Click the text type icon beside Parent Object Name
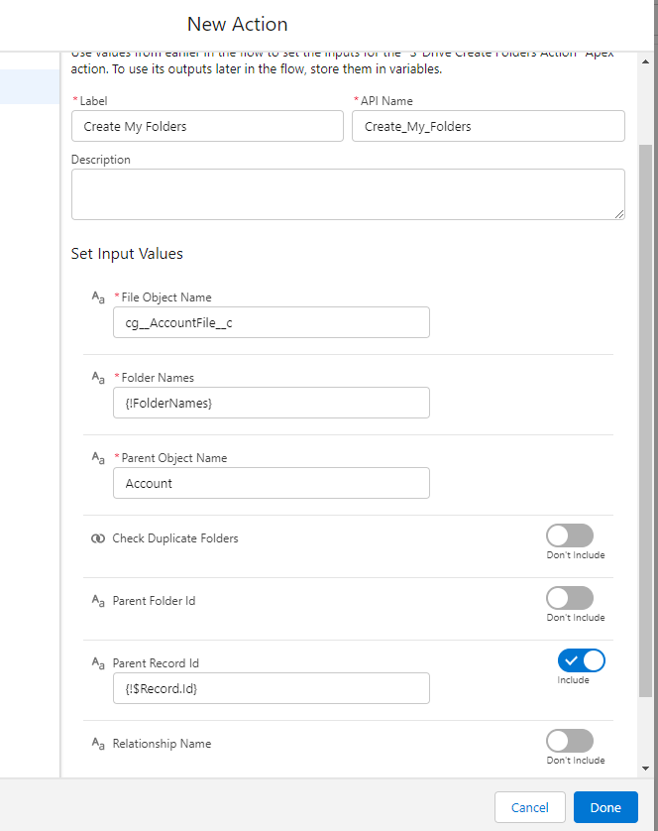658x831 pixels. pyautogui.click(x=98, y=458)
